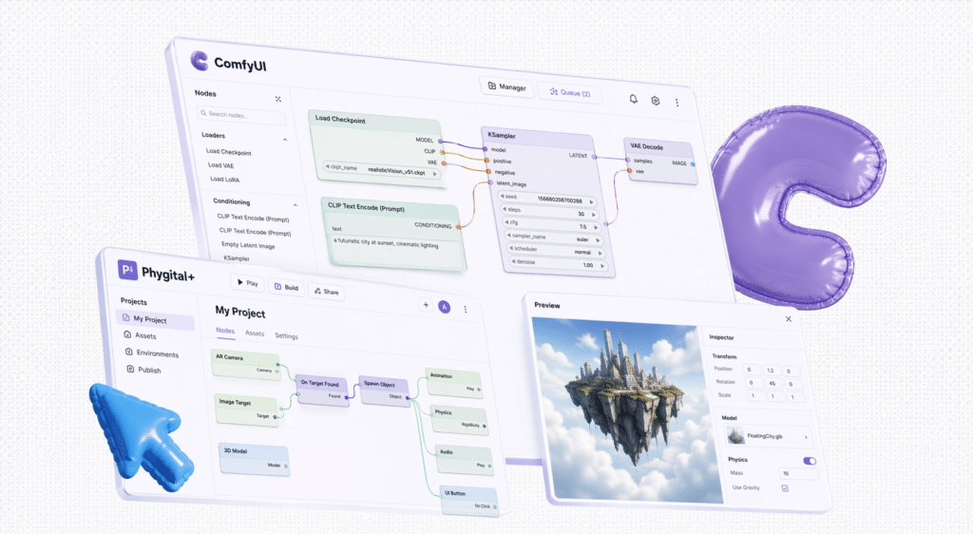Open notifications bell in ComfyUI
Viewport: 973px width, 534px height.
pos(633,99)
